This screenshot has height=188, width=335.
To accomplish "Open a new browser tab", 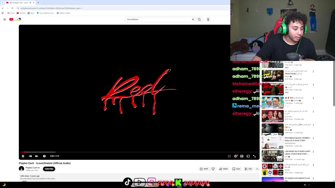I will (38, 3).
